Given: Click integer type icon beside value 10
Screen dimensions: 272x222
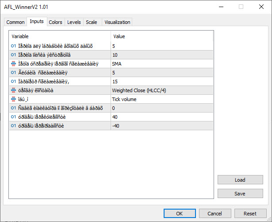Looking at the screenshot, I should click(x=13, y=55).
